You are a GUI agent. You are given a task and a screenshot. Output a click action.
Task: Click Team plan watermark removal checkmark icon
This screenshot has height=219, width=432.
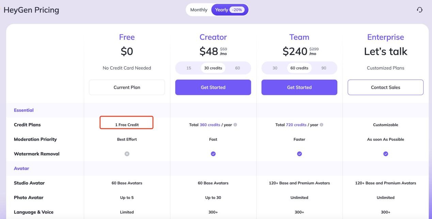coord(299,154)
